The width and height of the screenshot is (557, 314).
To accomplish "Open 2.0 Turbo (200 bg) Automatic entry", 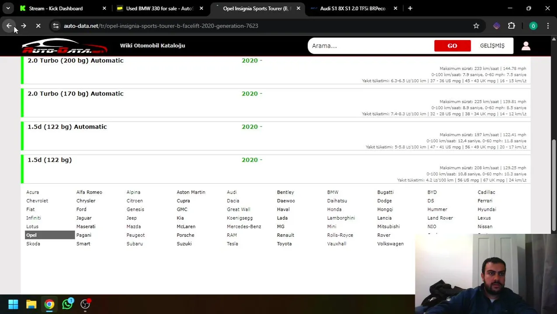I will 76,61.
